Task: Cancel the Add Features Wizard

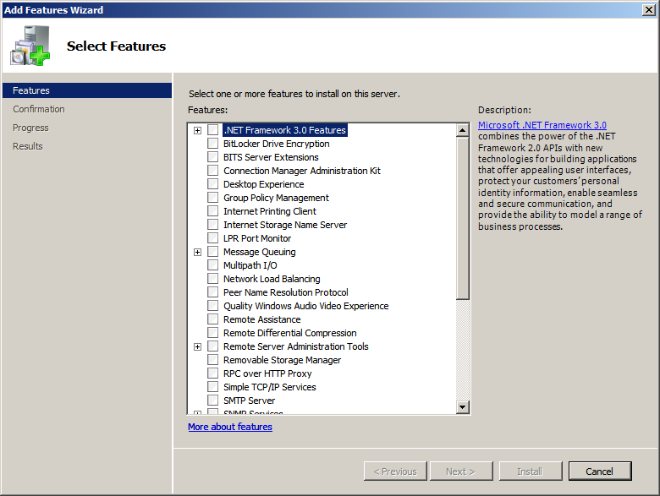Action: (x=600, y=471)
